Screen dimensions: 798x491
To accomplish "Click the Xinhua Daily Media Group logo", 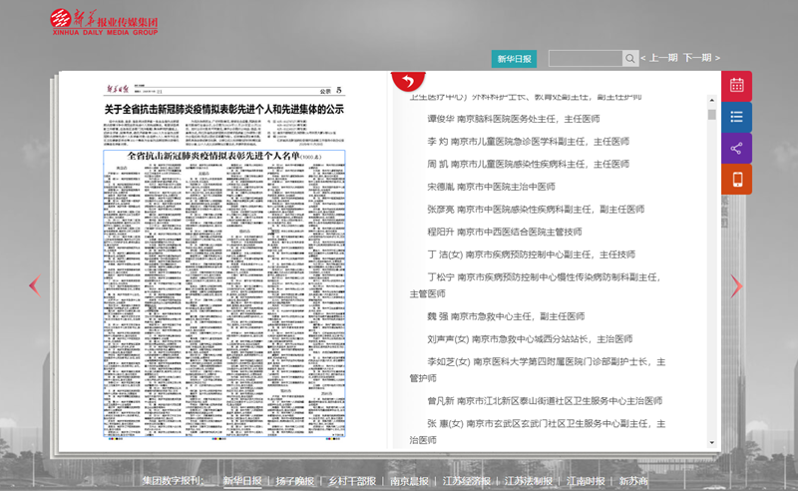I will pos(105,22).
